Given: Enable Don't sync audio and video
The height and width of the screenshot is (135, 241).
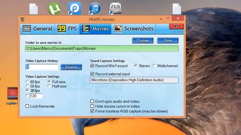Looking at the screenshot, I should [x=92, y=101].
